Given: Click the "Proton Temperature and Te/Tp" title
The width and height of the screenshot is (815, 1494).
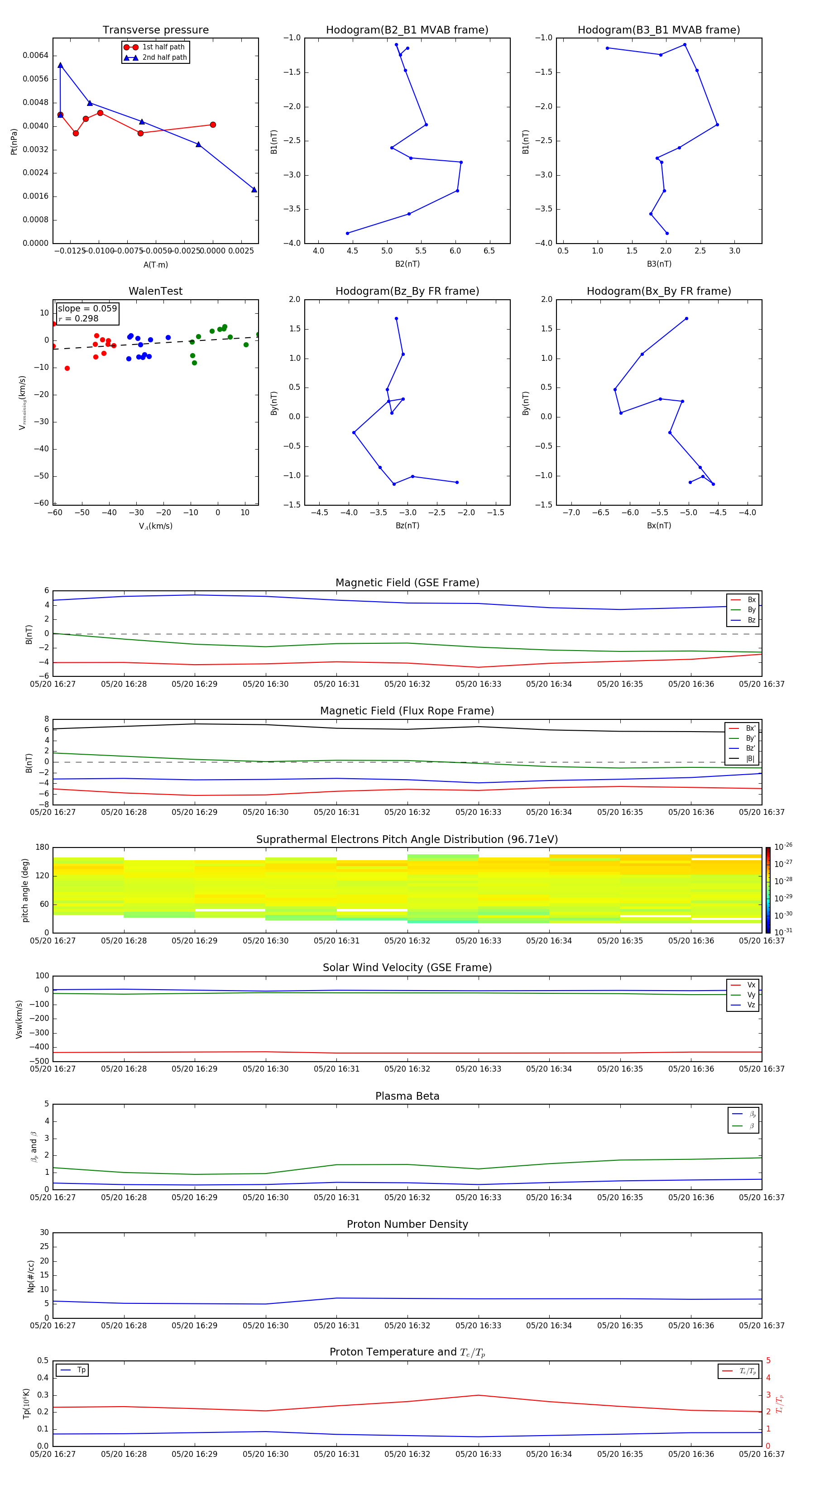Looking at the screenshot, I should [x=407, y=1352].
